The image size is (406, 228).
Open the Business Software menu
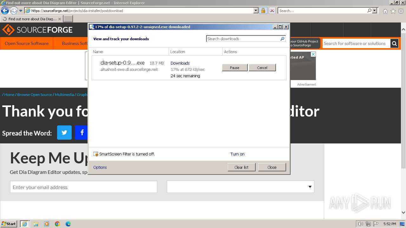click(75, 43)
